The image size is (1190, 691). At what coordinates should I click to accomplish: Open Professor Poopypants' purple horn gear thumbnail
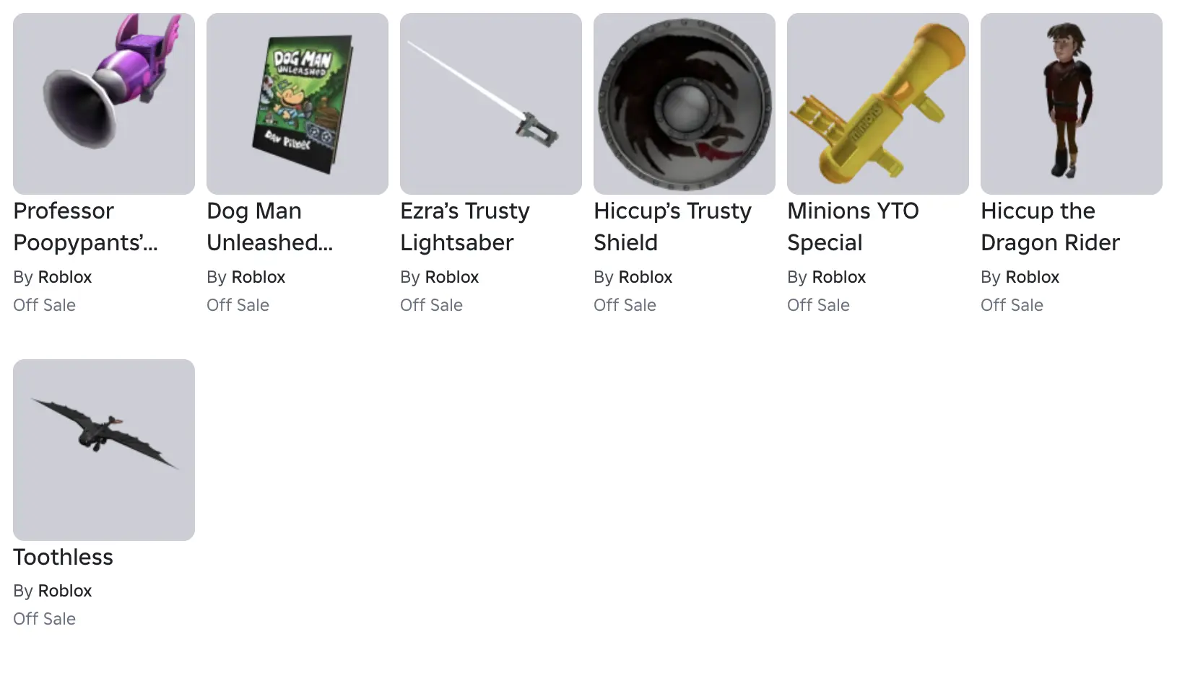click(104, 104)
